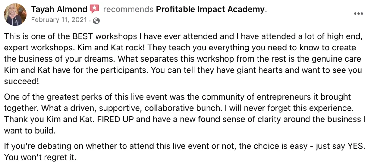Screen dimensions: 371x166
Task: Visit the Profitable Impact Academy page link
Action: click(x=210, y=9)
